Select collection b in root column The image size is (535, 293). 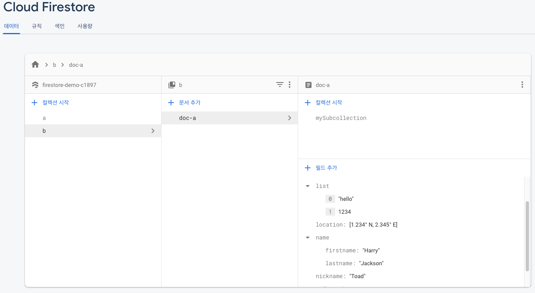[93, 131]
